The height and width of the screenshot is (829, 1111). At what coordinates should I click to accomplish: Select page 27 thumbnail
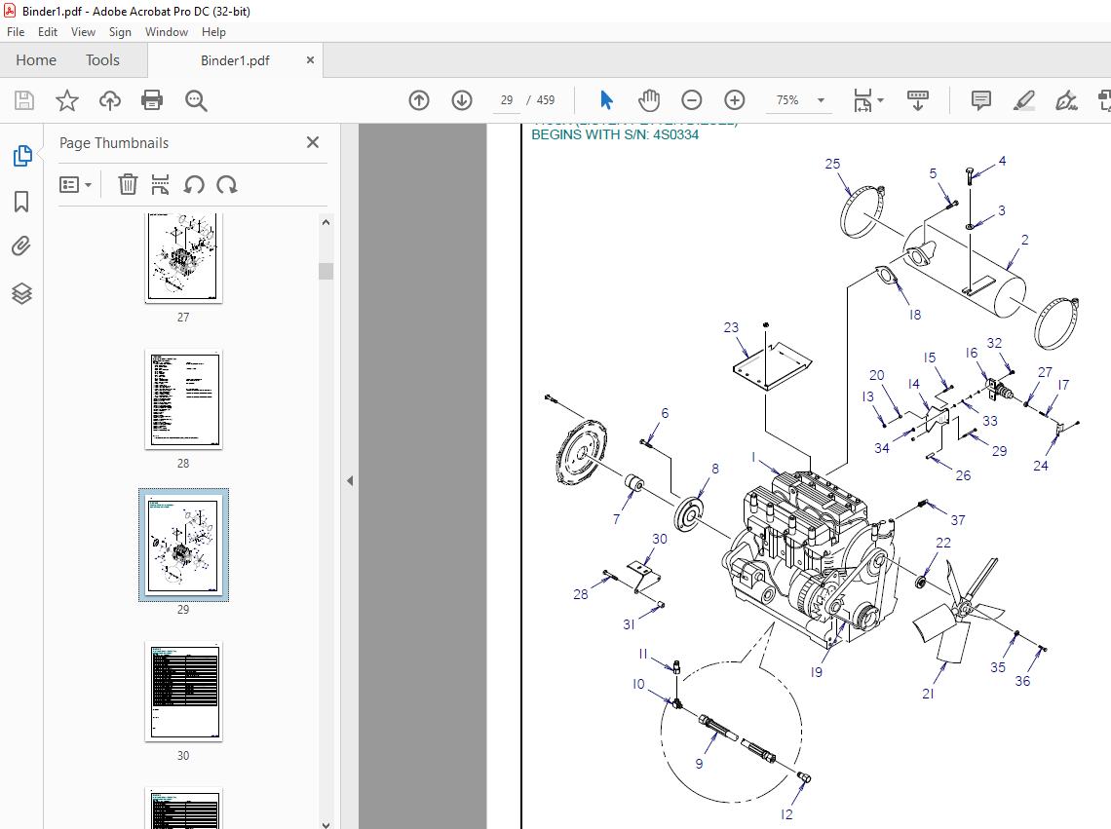[x=183, y=256]
